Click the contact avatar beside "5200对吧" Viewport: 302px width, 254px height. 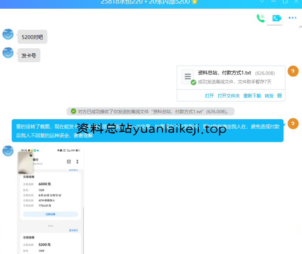(8, 34)
